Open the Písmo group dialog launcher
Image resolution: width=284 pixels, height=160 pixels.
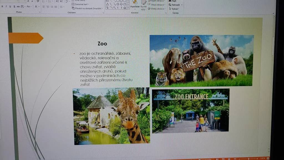point(40,12)
